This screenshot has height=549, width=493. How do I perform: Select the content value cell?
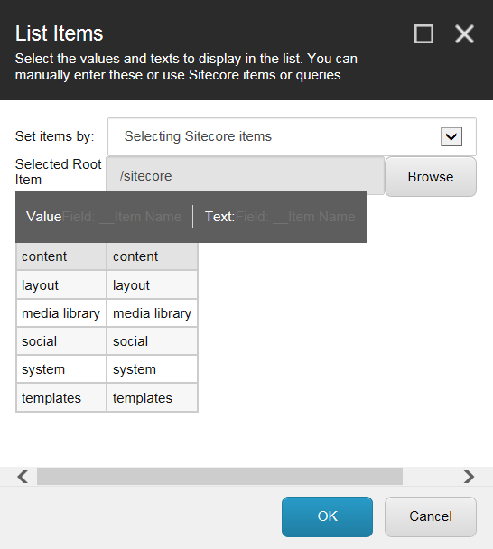click(x=61, y=256)
